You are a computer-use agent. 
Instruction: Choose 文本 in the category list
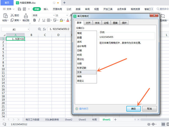(x=86, y=72)
